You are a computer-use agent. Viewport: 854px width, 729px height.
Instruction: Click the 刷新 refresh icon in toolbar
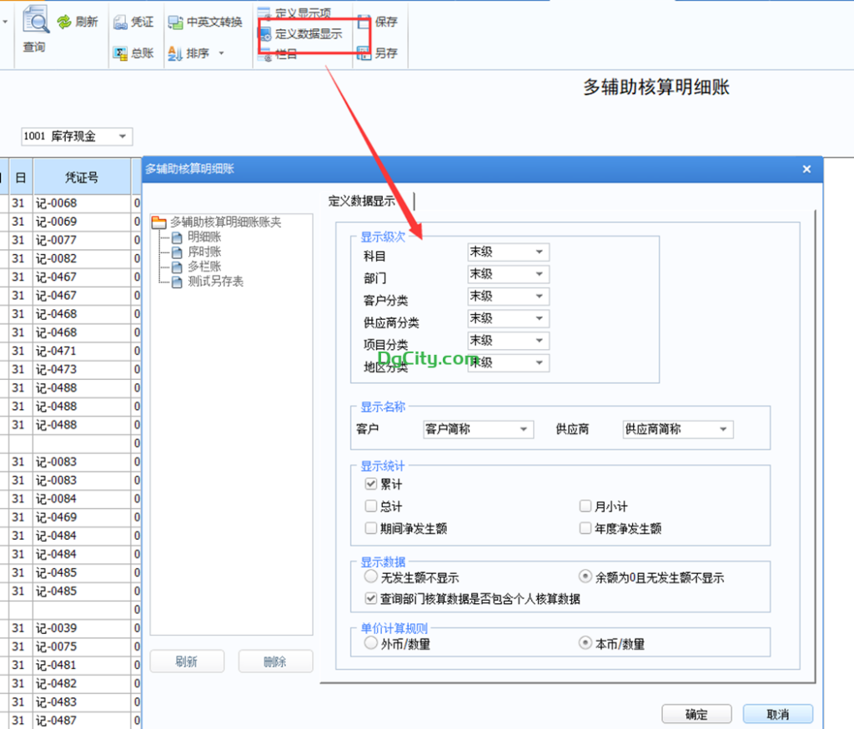(x=64, y=22)
